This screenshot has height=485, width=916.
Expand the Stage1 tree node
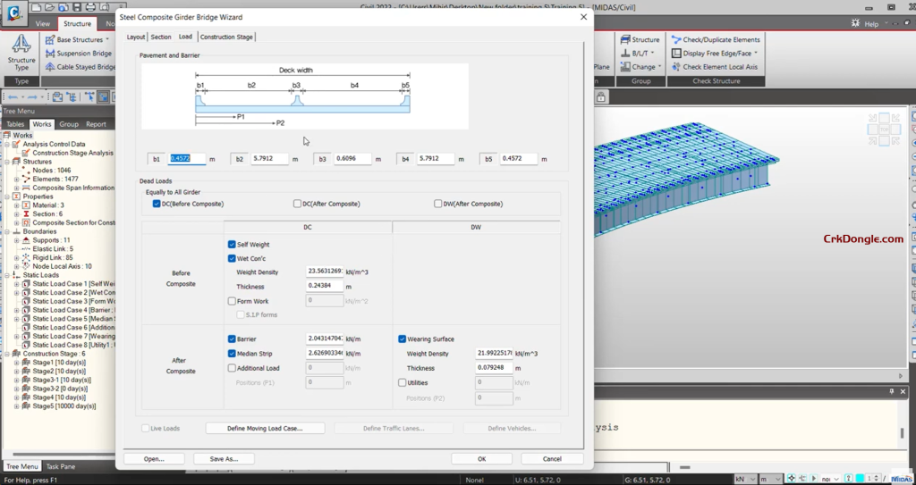15,363
